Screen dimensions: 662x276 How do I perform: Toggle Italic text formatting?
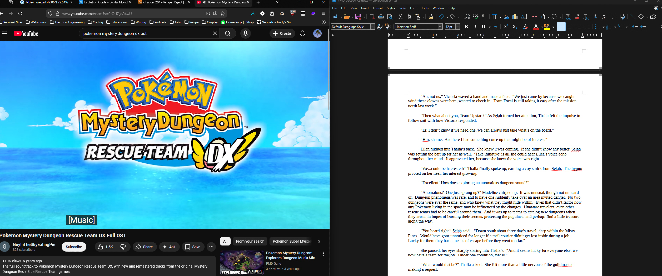[x=475, y=27]
